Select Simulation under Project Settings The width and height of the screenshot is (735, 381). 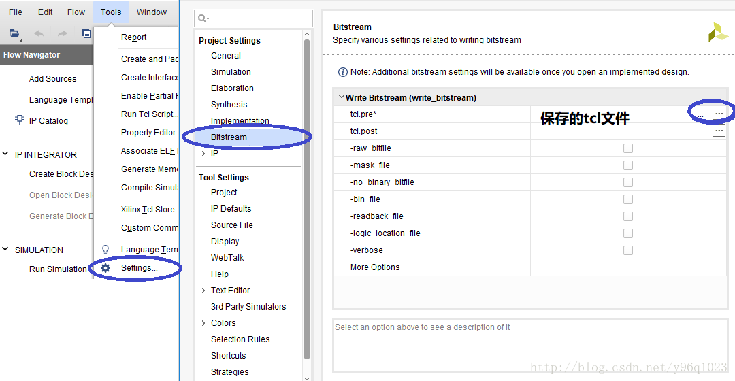coord(231,72)
